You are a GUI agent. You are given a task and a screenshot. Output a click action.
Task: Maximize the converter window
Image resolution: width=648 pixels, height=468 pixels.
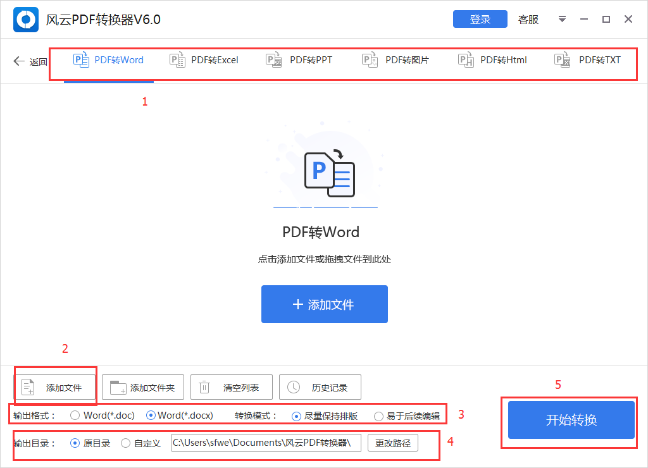pyautogui.click(x=606, y=19)
